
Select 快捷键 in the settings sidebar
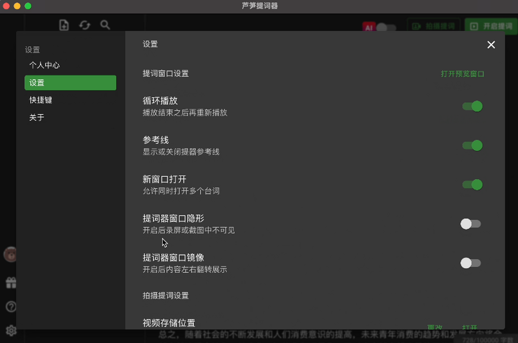click(x=41, y=100)
